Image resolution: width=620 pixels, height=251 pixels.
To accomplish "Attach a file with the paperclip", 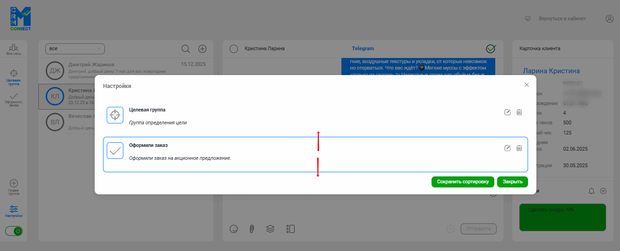I will click(252, 228).
